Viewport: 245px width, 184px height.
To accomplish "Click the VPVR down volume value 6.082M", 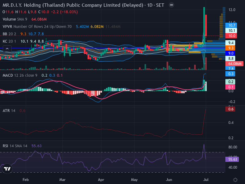I will tap(97, 27).
